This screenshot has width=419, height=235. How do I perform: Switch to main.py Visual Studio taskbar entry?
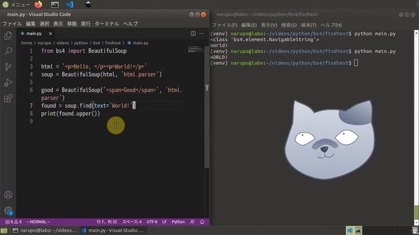(113, 230)
